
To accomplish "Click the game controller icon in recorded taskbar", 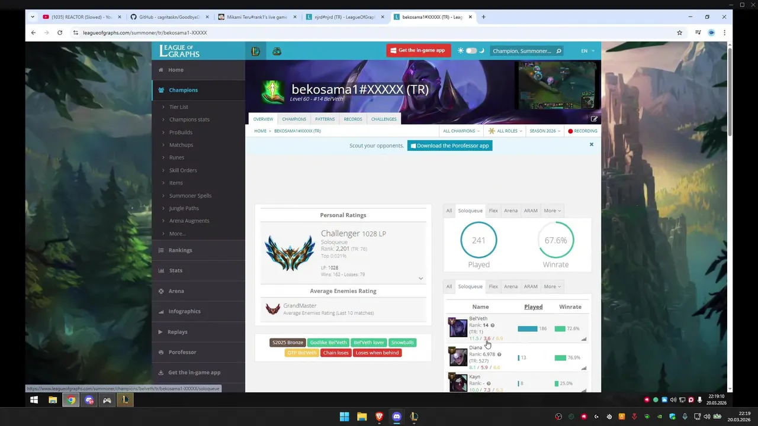I will [107, 400].
